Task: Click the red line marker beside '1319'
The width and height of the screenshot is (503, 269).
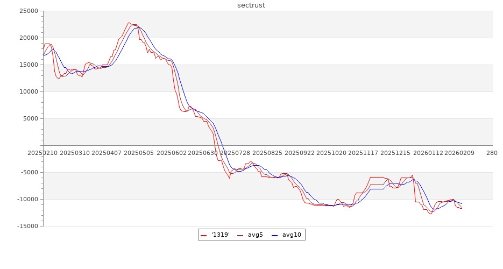Action: coord(204,235)
